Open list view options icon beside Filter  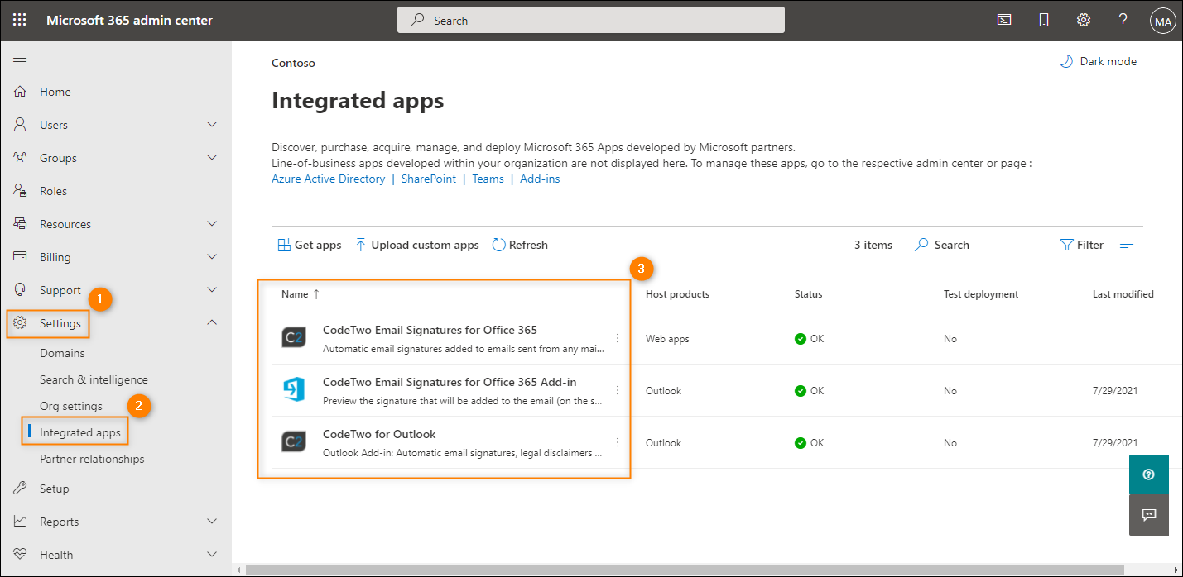pyautogui.click(x=1126, y=245)
